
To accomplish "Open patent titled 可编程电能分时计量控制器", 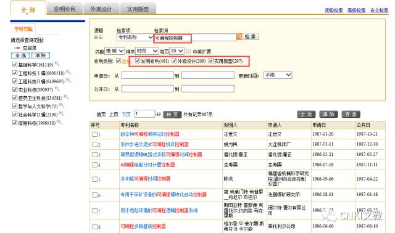I will point(148,165).
